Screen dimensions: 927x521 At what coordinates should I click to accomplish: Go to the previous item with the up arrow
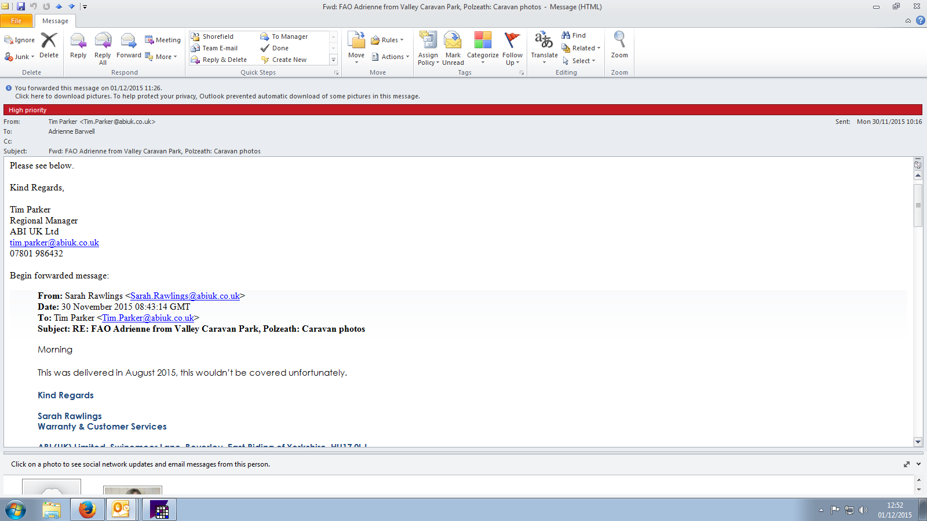tap(59, 6)
